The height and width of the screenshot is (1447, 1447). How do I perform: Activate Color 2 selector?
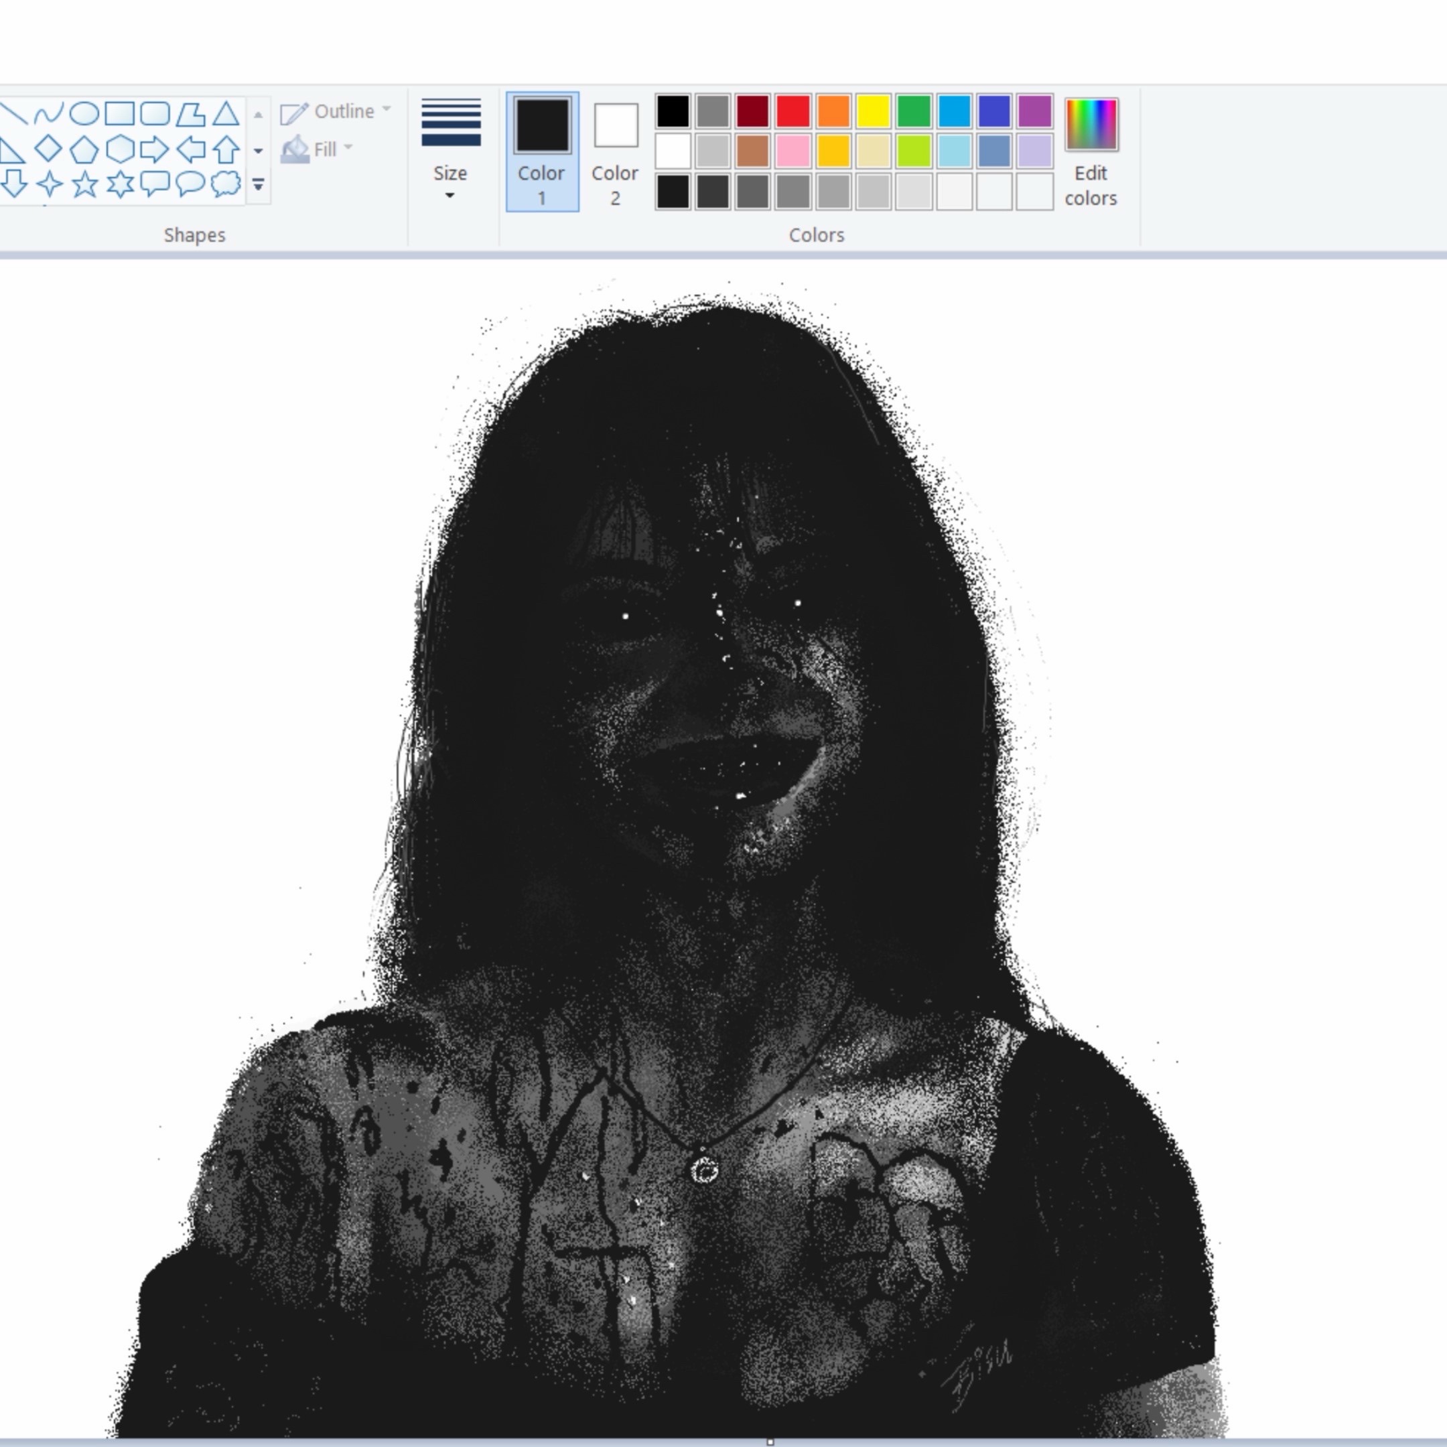click(616, 152)
